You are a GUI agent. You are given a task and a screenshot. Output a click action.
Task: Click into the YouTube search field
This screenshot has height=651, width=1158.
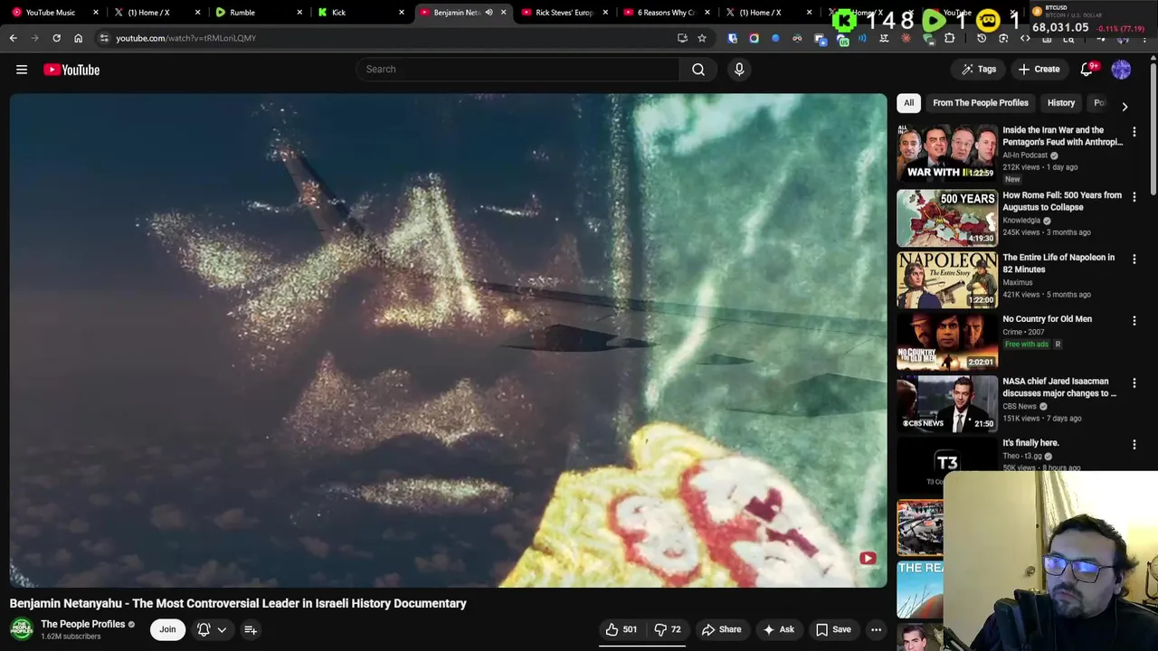click(517, 70)
